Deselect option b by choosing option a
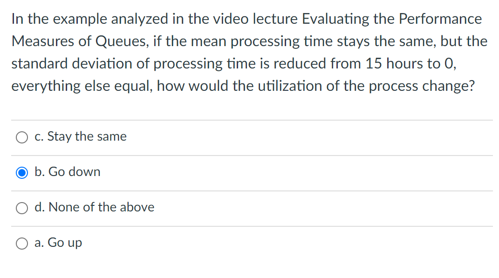 pyautogui.click(x=21, y=243)
